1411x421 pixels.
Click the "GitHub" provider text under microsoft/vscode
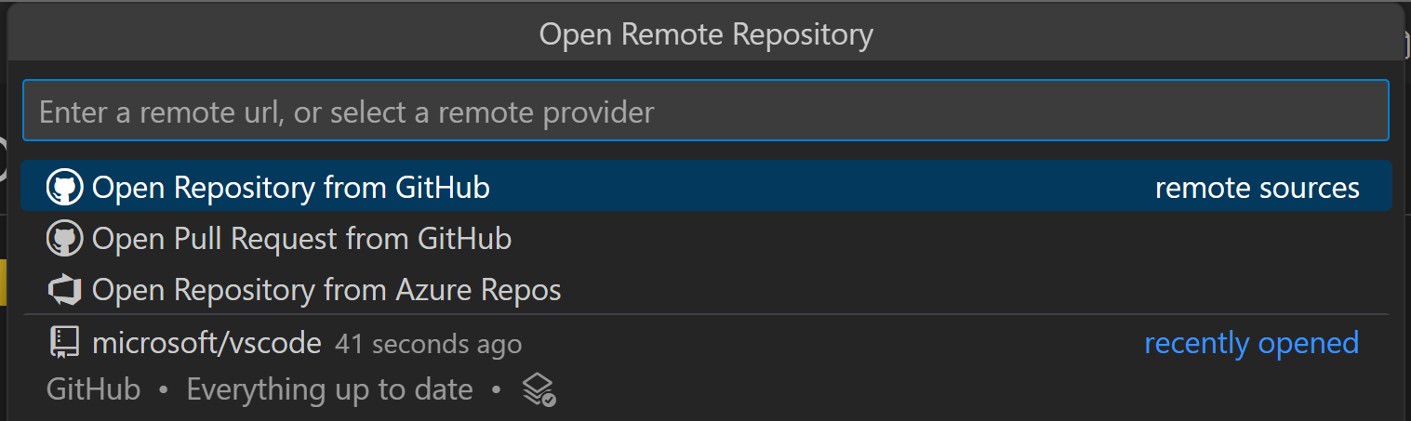point(93,389)
